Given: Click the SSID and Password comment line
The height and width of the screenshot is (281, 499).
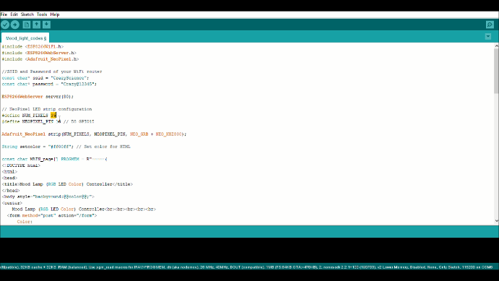Looking at the screenshot, I should [x=52, y=72].
